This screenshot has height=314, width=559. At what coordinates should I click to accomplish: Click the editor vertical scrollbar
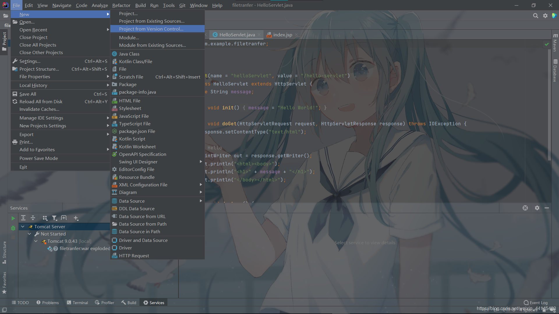(x=549, y=105)
